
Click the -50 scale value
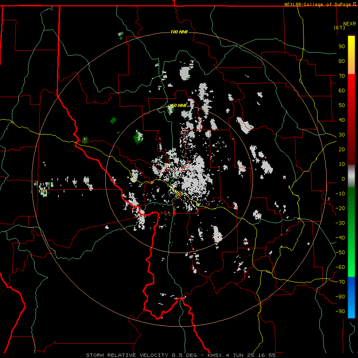340,253
